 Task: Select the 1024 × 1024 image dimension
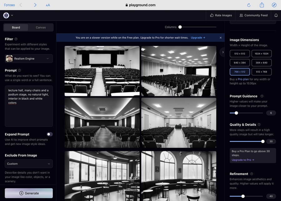click(x=262, y=54)
